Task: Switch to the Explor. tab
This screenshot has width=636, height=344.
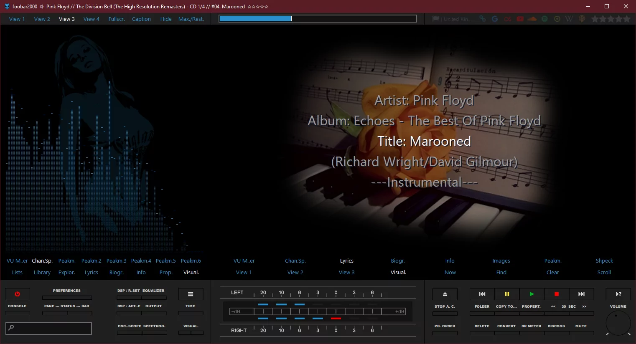Action: pos(67,272)
